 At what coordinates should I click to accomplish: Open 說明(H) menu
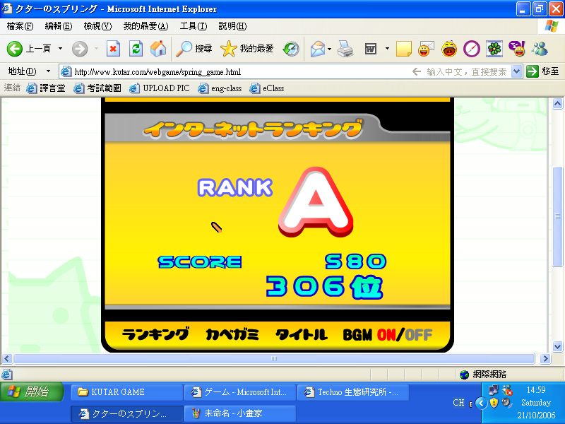pyautogui.click(x=232, y=26)
